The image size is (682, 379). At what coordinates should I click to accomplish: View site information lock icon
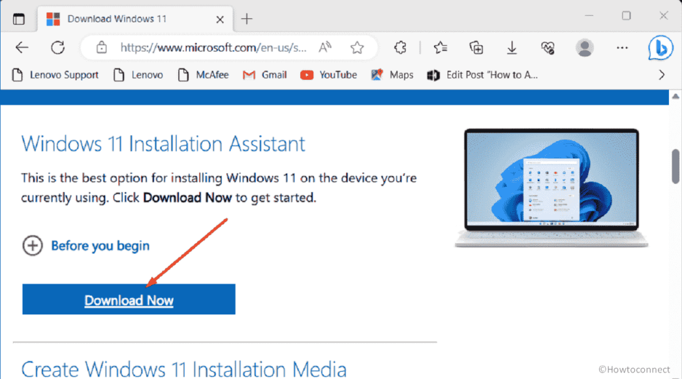(101, 48)
